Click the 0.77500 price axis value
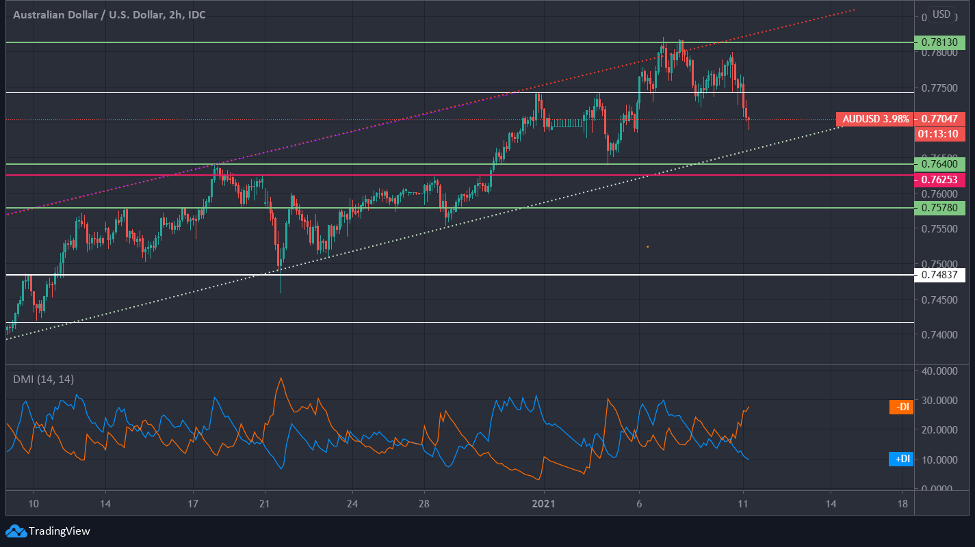Image resolution: width=975 pixels, height=547 pixels. pos(939,88)
